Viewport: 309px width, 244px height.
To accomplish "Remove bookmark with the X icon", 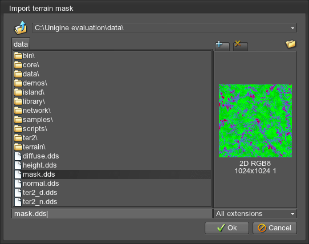I will [240, 46].
